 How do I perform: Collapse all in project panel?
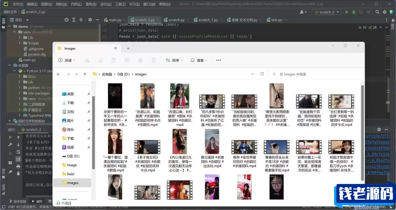81,20
